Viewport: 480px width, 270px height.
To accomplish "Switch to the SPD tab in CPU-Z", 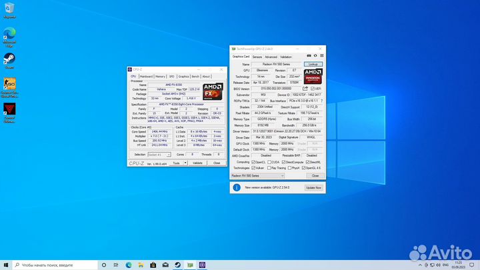I will click(171, 77).
